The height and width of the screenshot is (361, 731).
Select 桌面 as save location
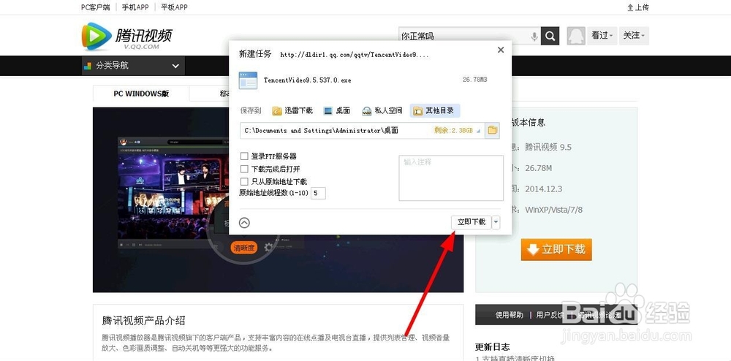pyautogui.click(x=337, y=111)
